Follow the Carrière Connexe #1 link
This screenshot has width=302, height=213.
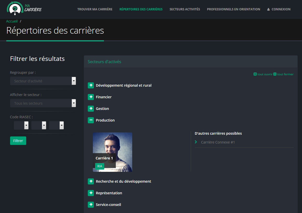(218, 142)
